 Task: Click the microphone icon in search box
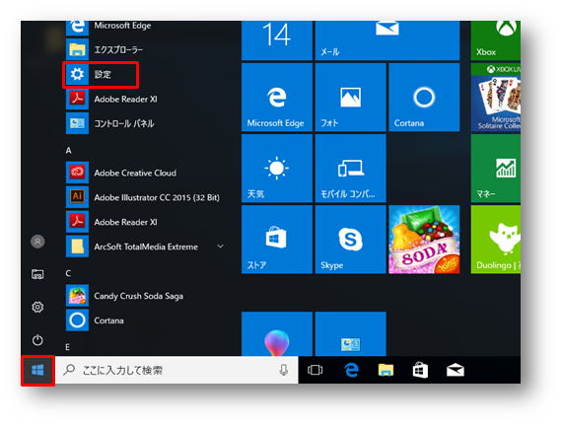click(284, 370)
